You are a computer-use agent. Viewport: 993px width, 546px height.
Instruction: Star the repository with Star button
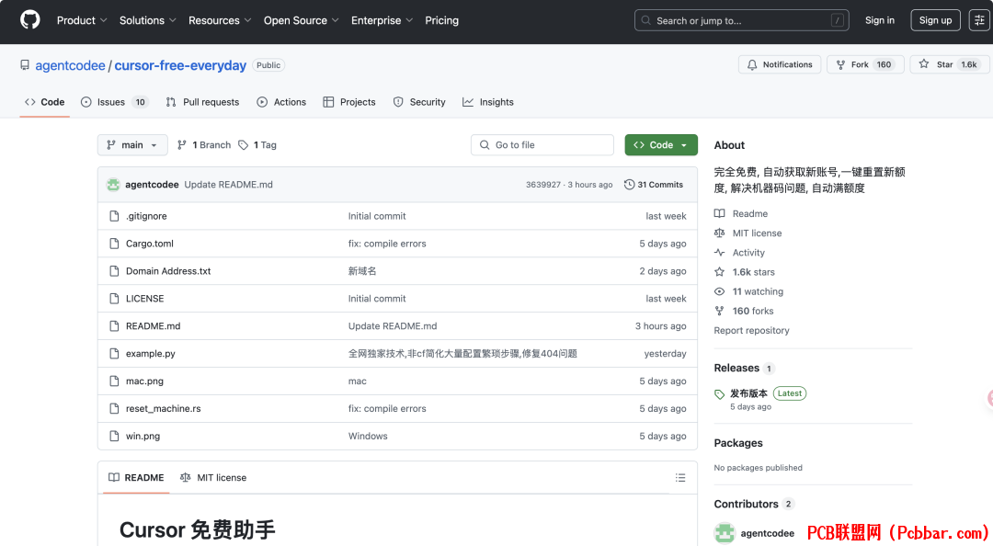(x=949, y=64)
